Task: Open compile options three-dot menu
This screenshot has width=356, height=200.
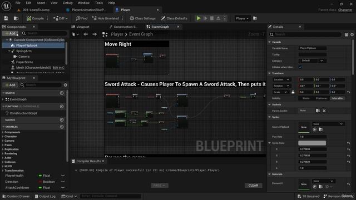Action: click(47, 18)
